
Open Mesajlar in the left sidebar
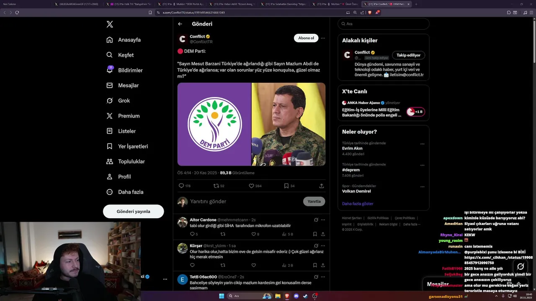pyautogui.click(x=122, y=85)
